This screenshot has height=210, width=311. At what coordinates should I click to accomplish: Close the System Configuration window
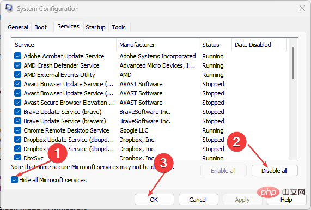click(302, 8)
